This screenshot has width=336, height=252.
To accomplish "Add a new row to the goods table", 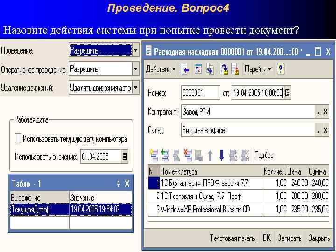I will 154,155.
